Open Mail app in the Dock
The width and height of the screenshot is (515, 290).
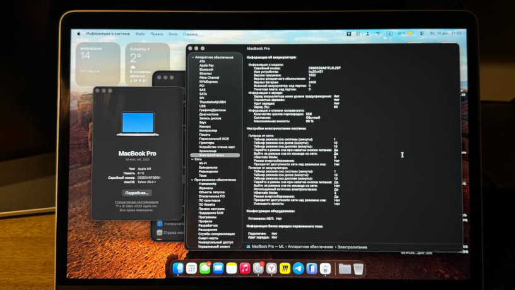(218, 269)
